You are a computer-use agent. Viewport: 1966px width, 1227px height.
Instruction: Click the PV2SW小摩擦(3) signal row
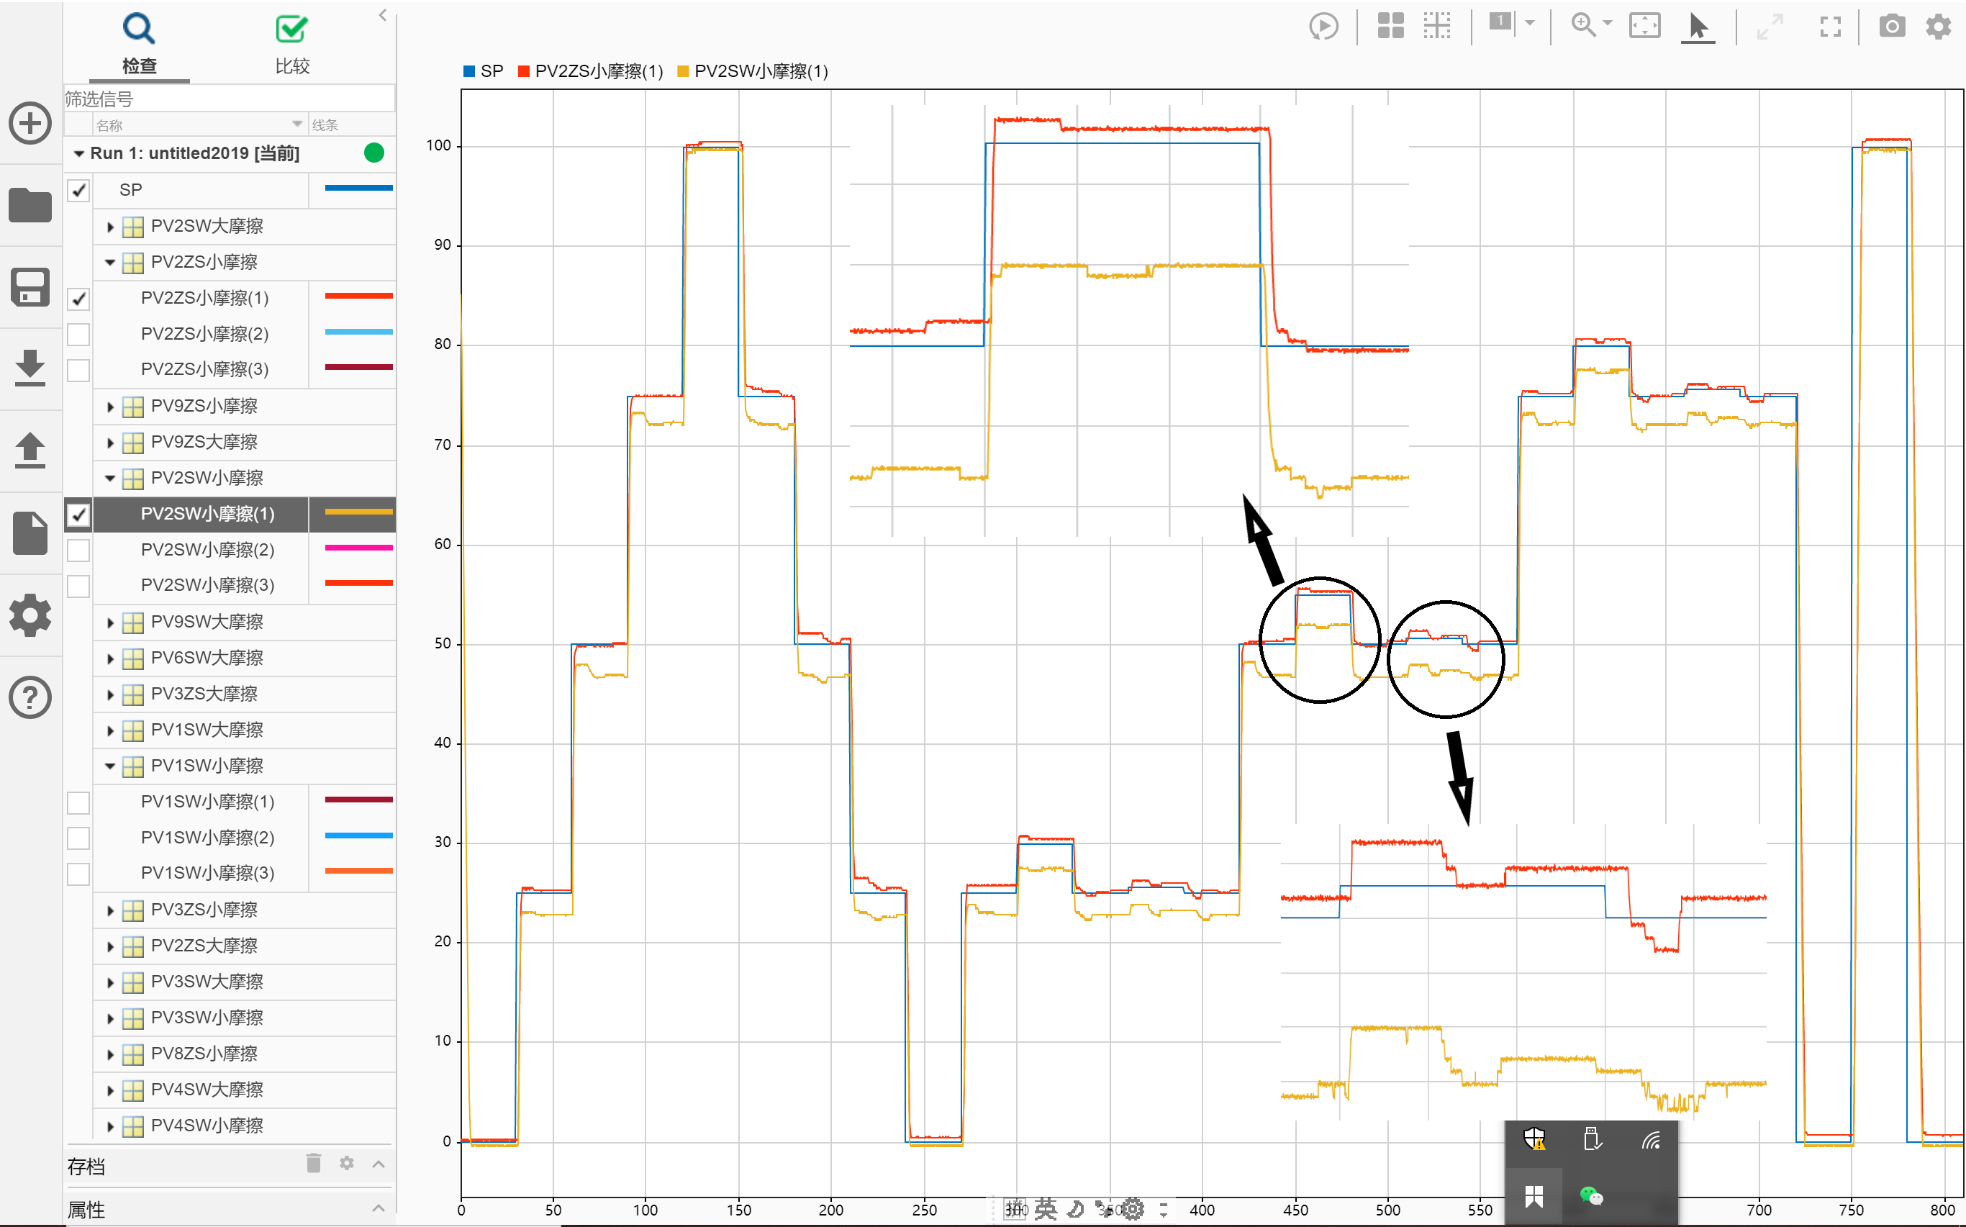coord(207,585)
